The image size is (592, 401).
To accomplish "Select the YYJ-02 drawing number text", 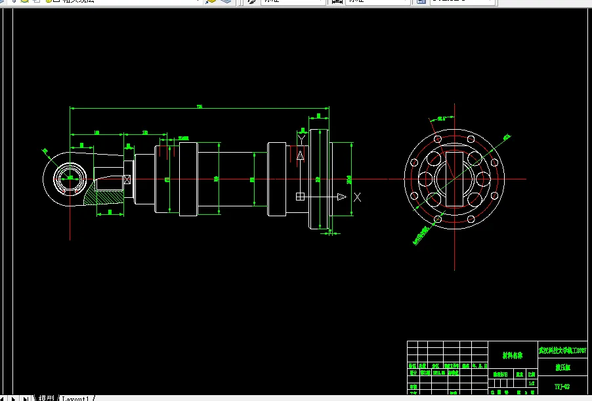I will (562, 387).
